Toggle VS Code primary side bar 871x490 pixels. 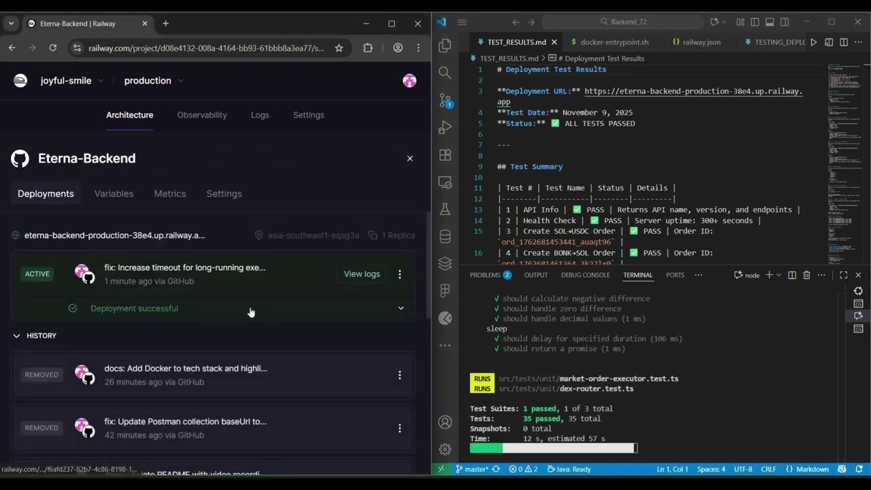point(755,22)
